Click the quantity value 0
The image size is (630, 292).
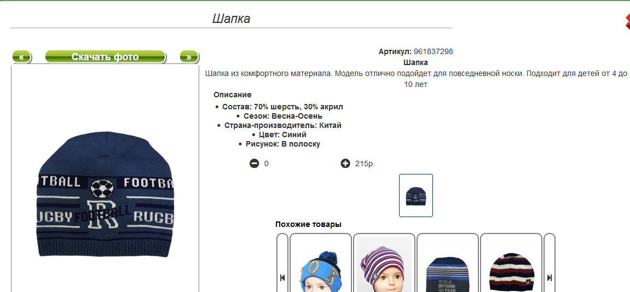click(x=267, y=163)
